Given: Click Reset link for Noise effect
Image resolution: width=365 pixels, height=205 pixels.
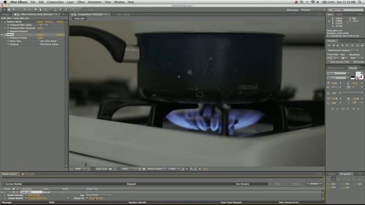Looking at the screenshot, I should click(40, 35).
